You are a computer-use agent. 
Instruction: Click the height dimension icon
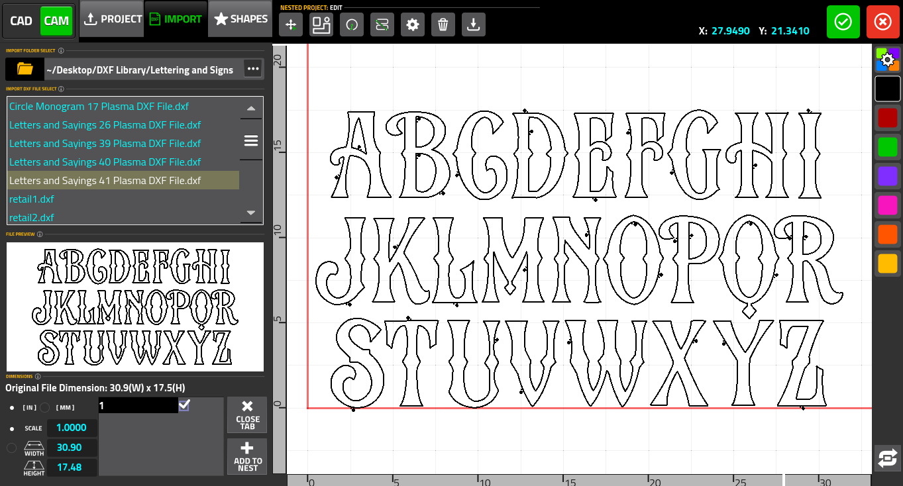pos(34,467)
